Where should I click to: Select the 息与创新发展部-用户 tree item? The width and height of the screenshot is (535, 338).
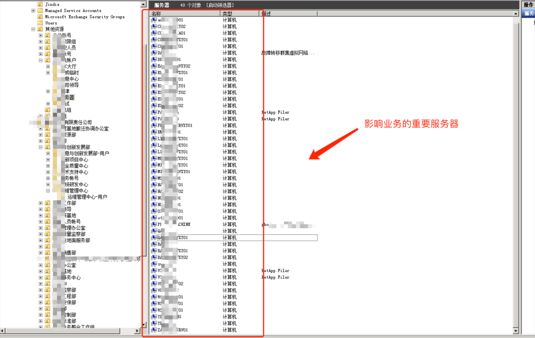87,154
